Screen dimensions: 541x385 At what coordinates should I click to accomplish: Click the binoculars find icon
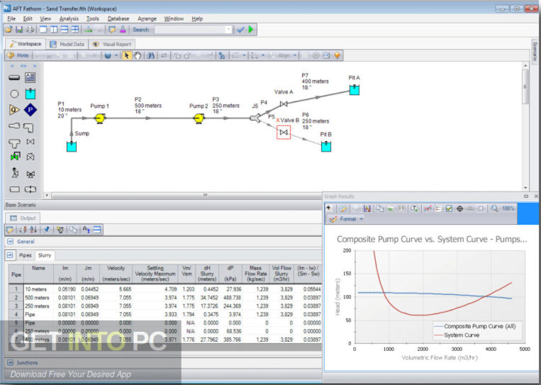150,55
